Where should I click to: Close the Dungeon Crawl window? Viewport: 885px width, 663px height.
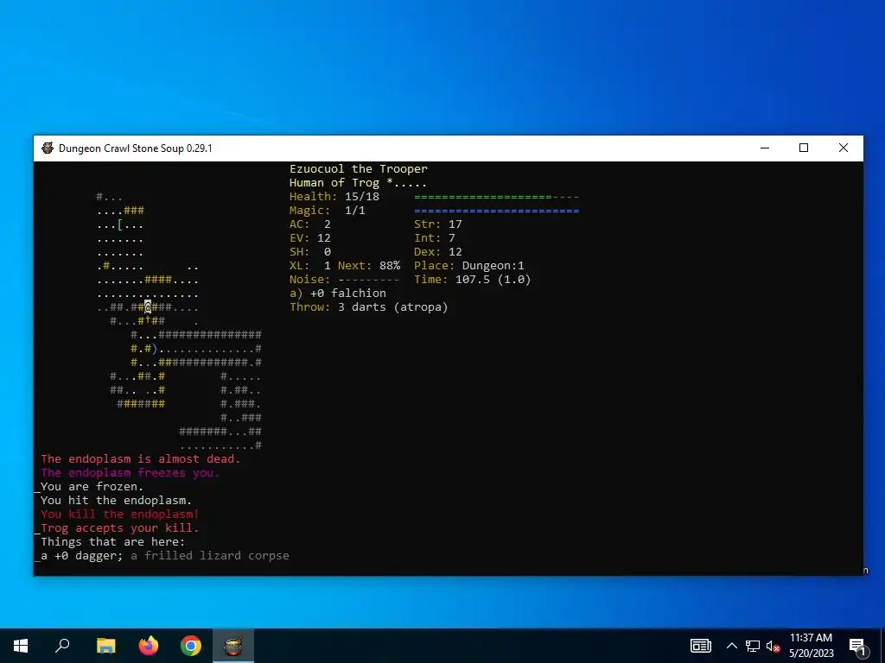click(844, 148)
